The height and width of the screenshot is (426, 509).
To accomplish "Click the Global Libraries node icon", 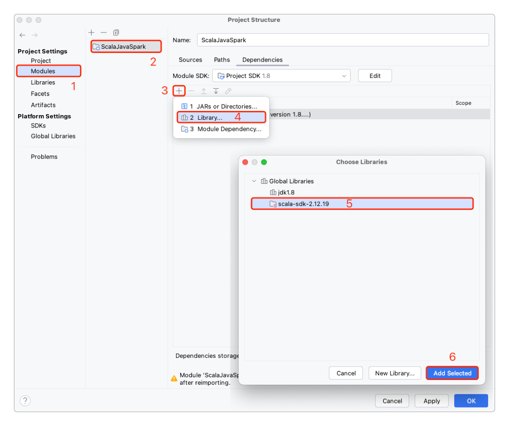I will (x=264, y=181).
